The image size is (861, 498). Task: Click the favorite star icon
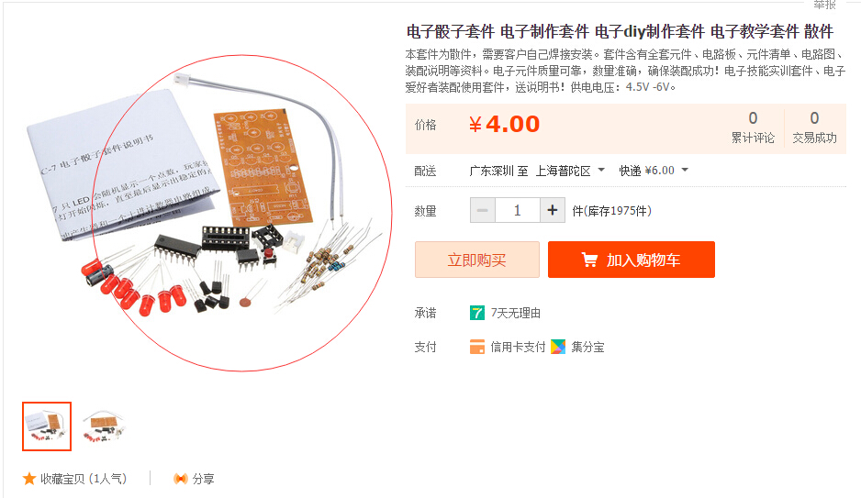pos(29,479)
